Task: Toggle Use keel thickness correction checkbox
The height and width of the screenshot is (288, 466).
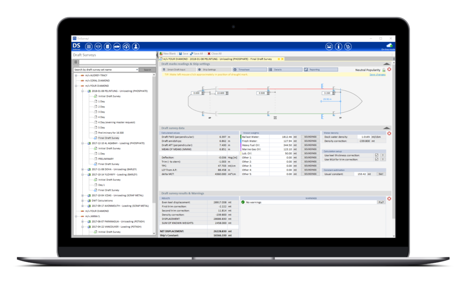Action: click(x=376, y=155)
